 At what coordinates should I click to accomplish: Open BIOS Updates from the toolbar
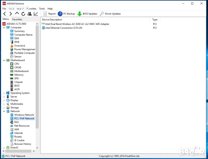(x=87, y=14)
